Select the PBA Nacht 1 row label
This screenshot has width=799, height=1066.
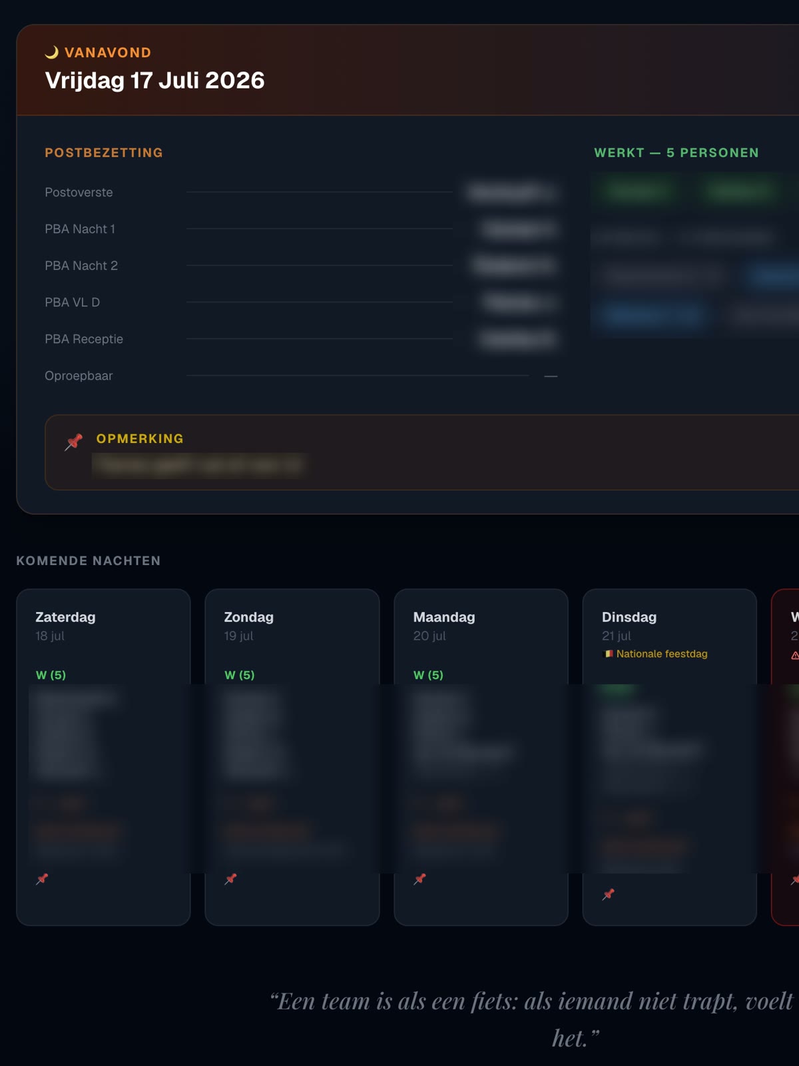click(80, 229)
